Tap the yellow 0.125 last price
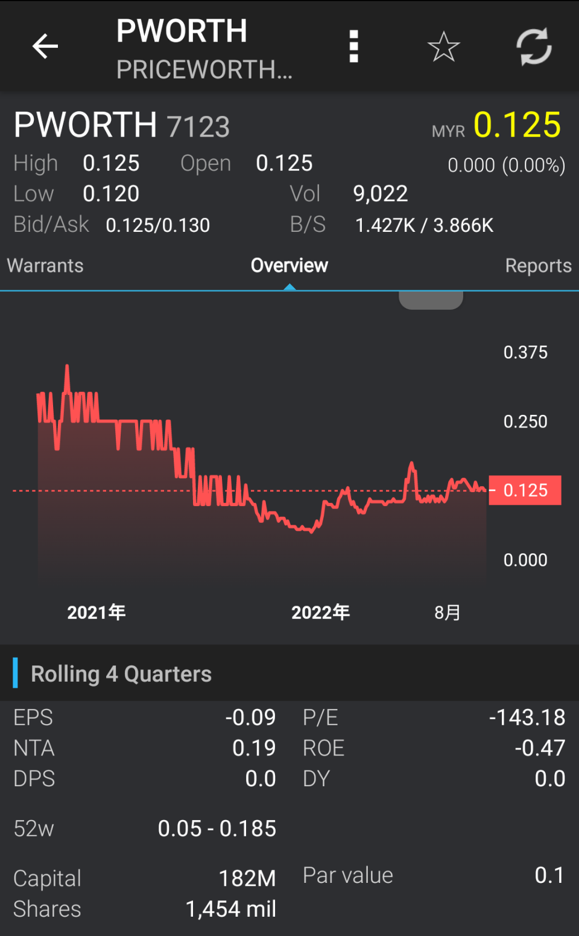The image size is (579, 936). click(x=517, y=125)
